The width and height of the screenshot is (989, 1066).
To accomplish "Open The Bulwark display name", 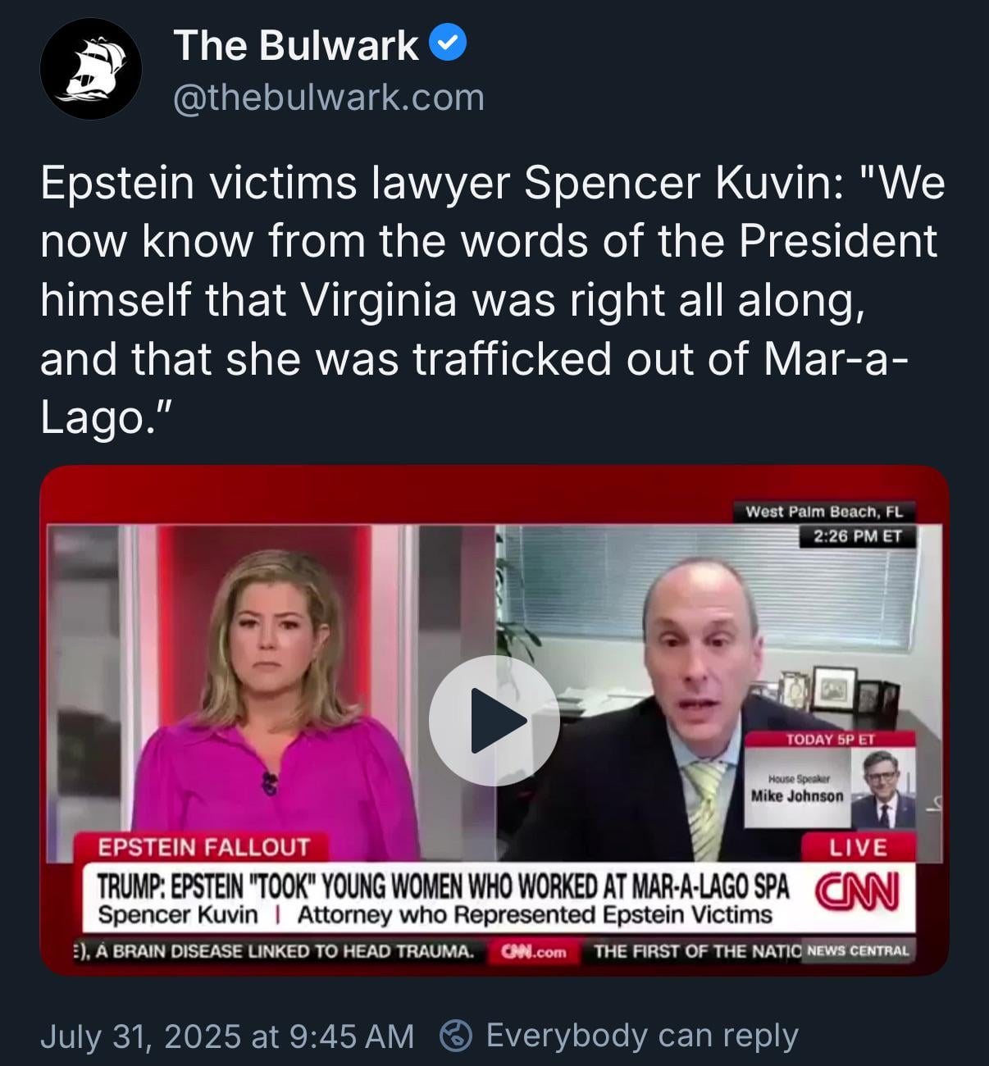I will coord(296,44).
